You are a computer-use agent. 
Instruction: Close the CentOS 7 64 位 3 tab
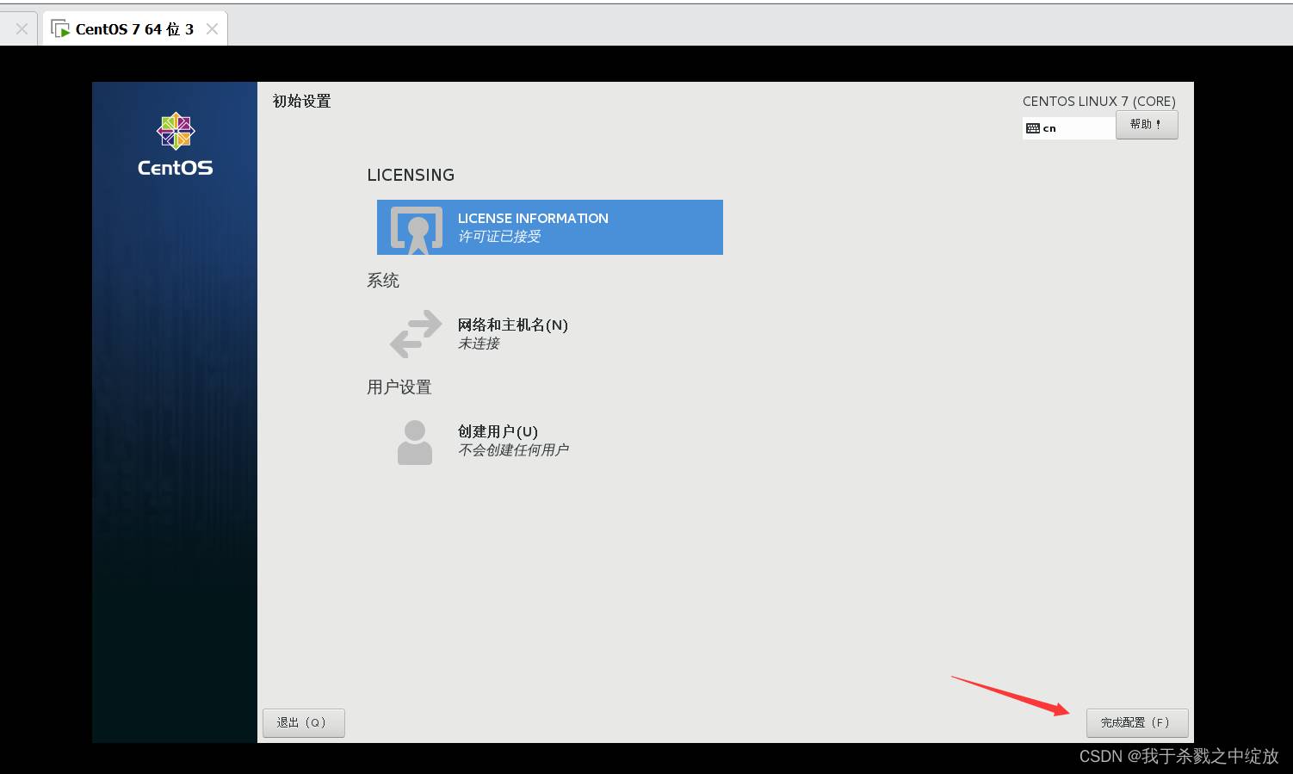212,29
